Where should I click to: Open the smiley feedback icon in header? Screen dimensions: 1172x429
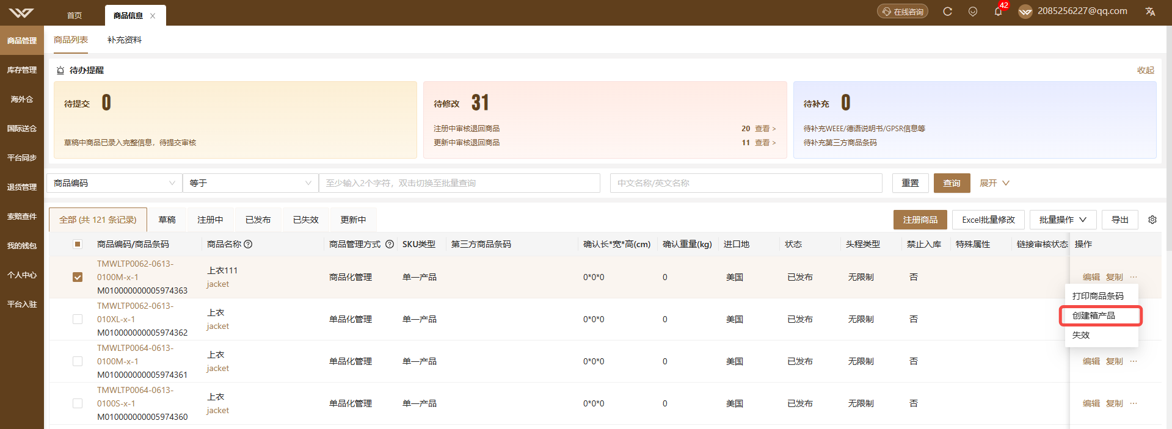[973, 12]
